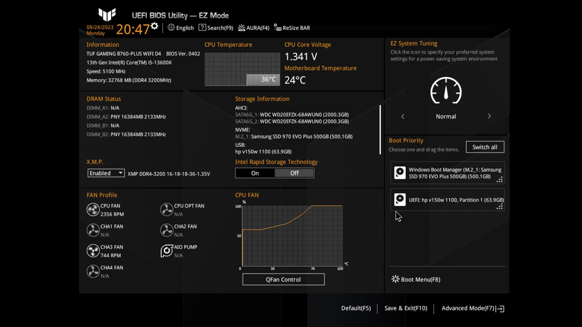
Task: Click the Boot Menu snowflake icon
Action: pyautogui.click(x=395, y=279)
